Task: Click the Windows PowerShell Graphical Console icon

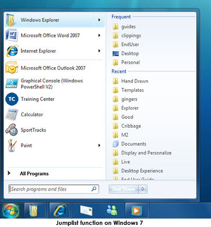Action: click(12, 83)
